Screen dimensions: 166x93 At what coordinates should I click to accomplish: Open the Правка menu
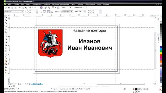[16, 4]
